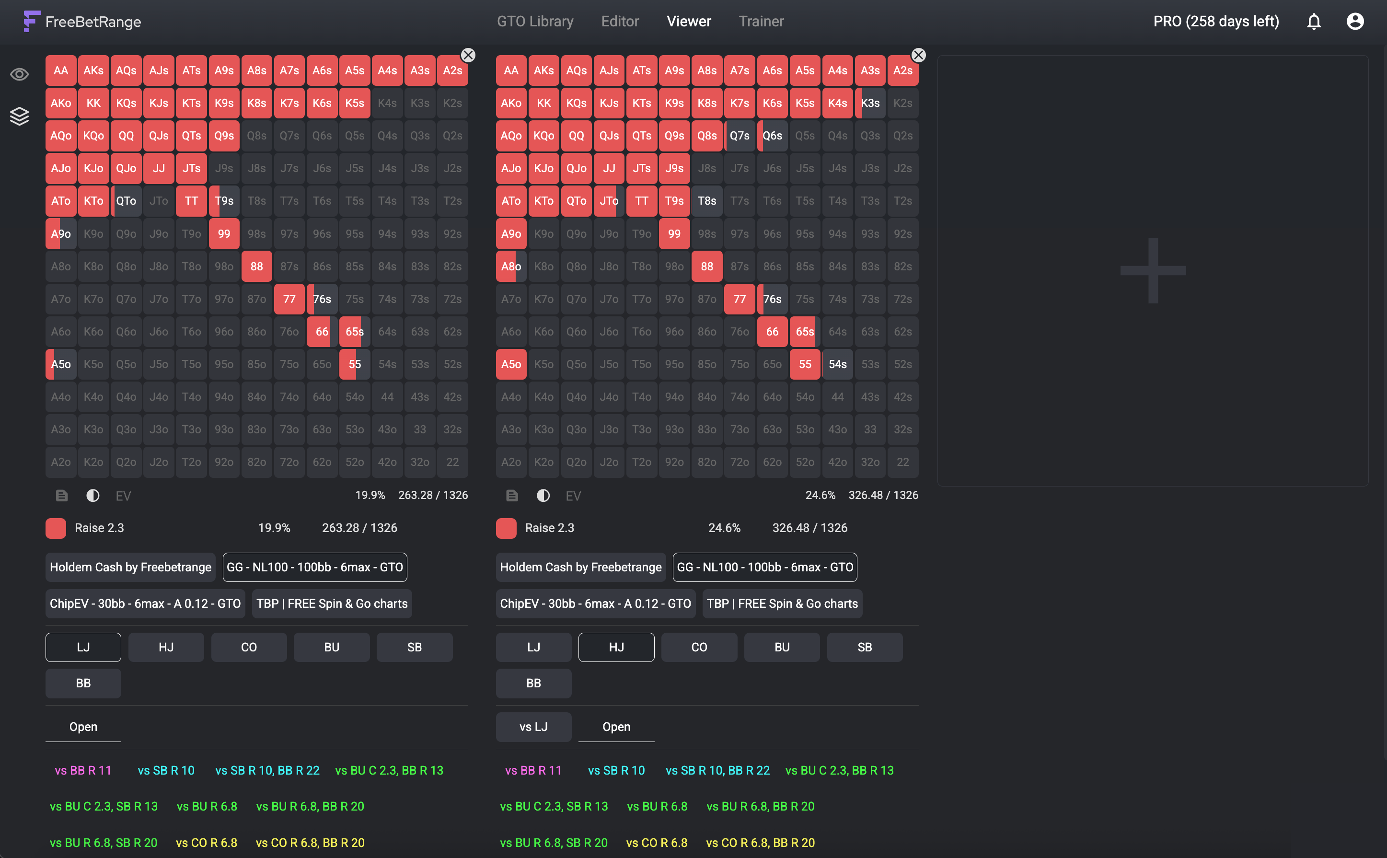Screen dimensions: 1387x858
Task: Open the vs BB R 11 action link
Action: coord(82,770)
